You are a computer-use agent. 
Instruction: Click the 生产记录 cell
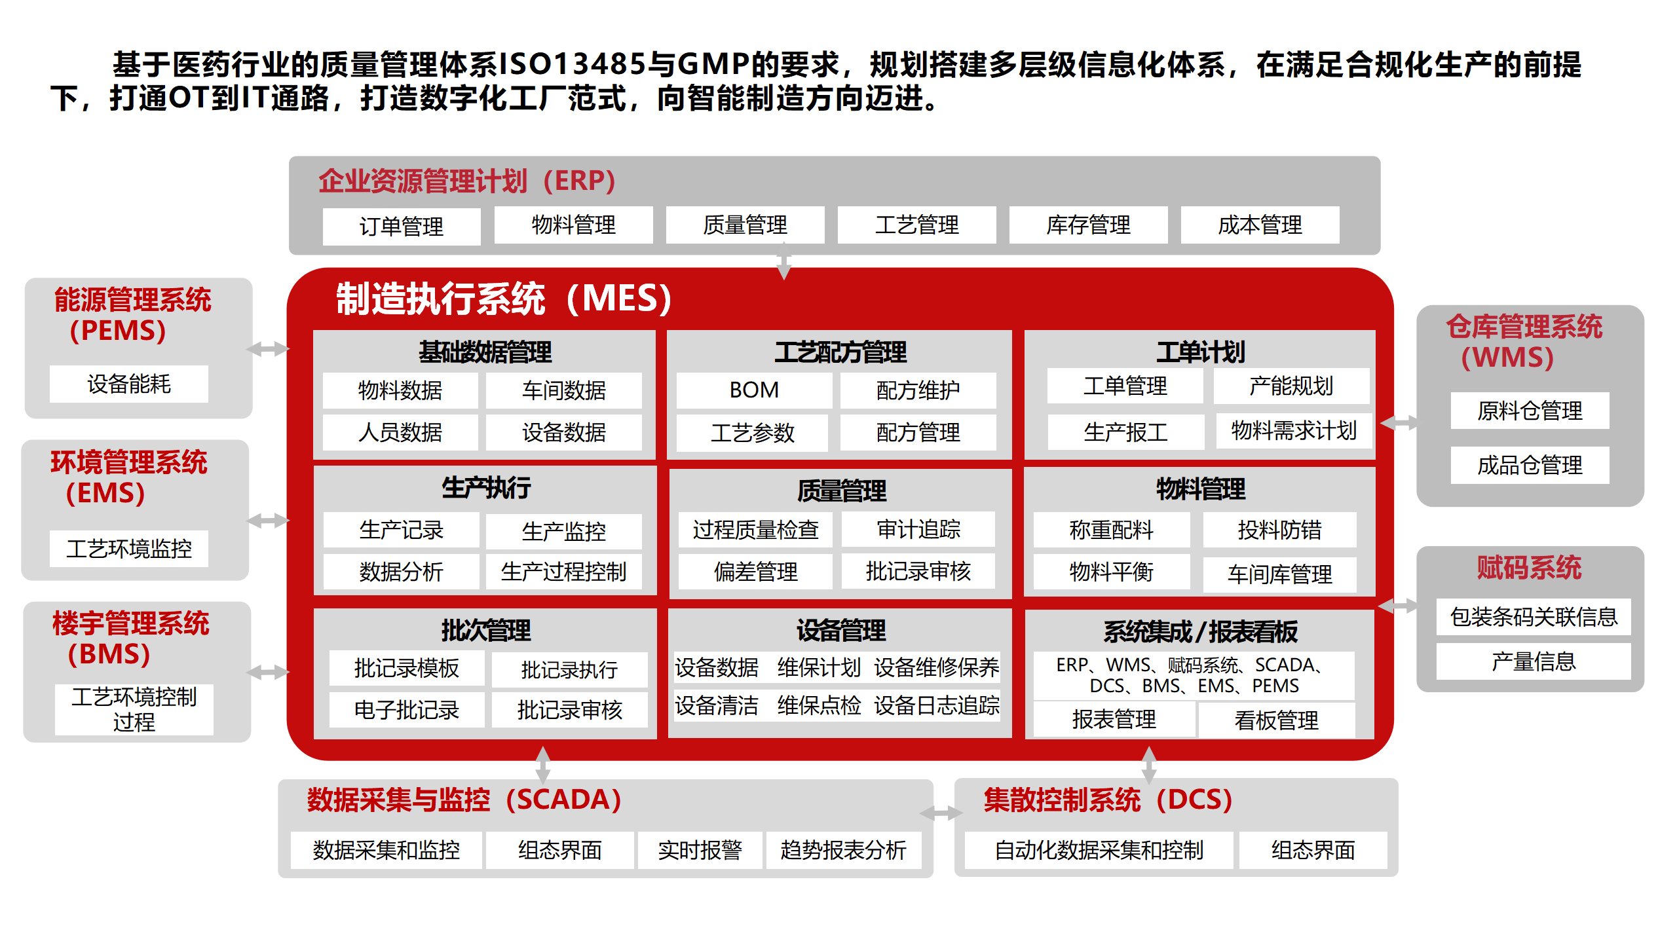401,530
